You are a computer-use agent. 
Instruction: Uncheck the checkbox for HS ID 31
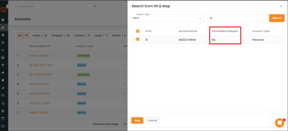point(138,40)
